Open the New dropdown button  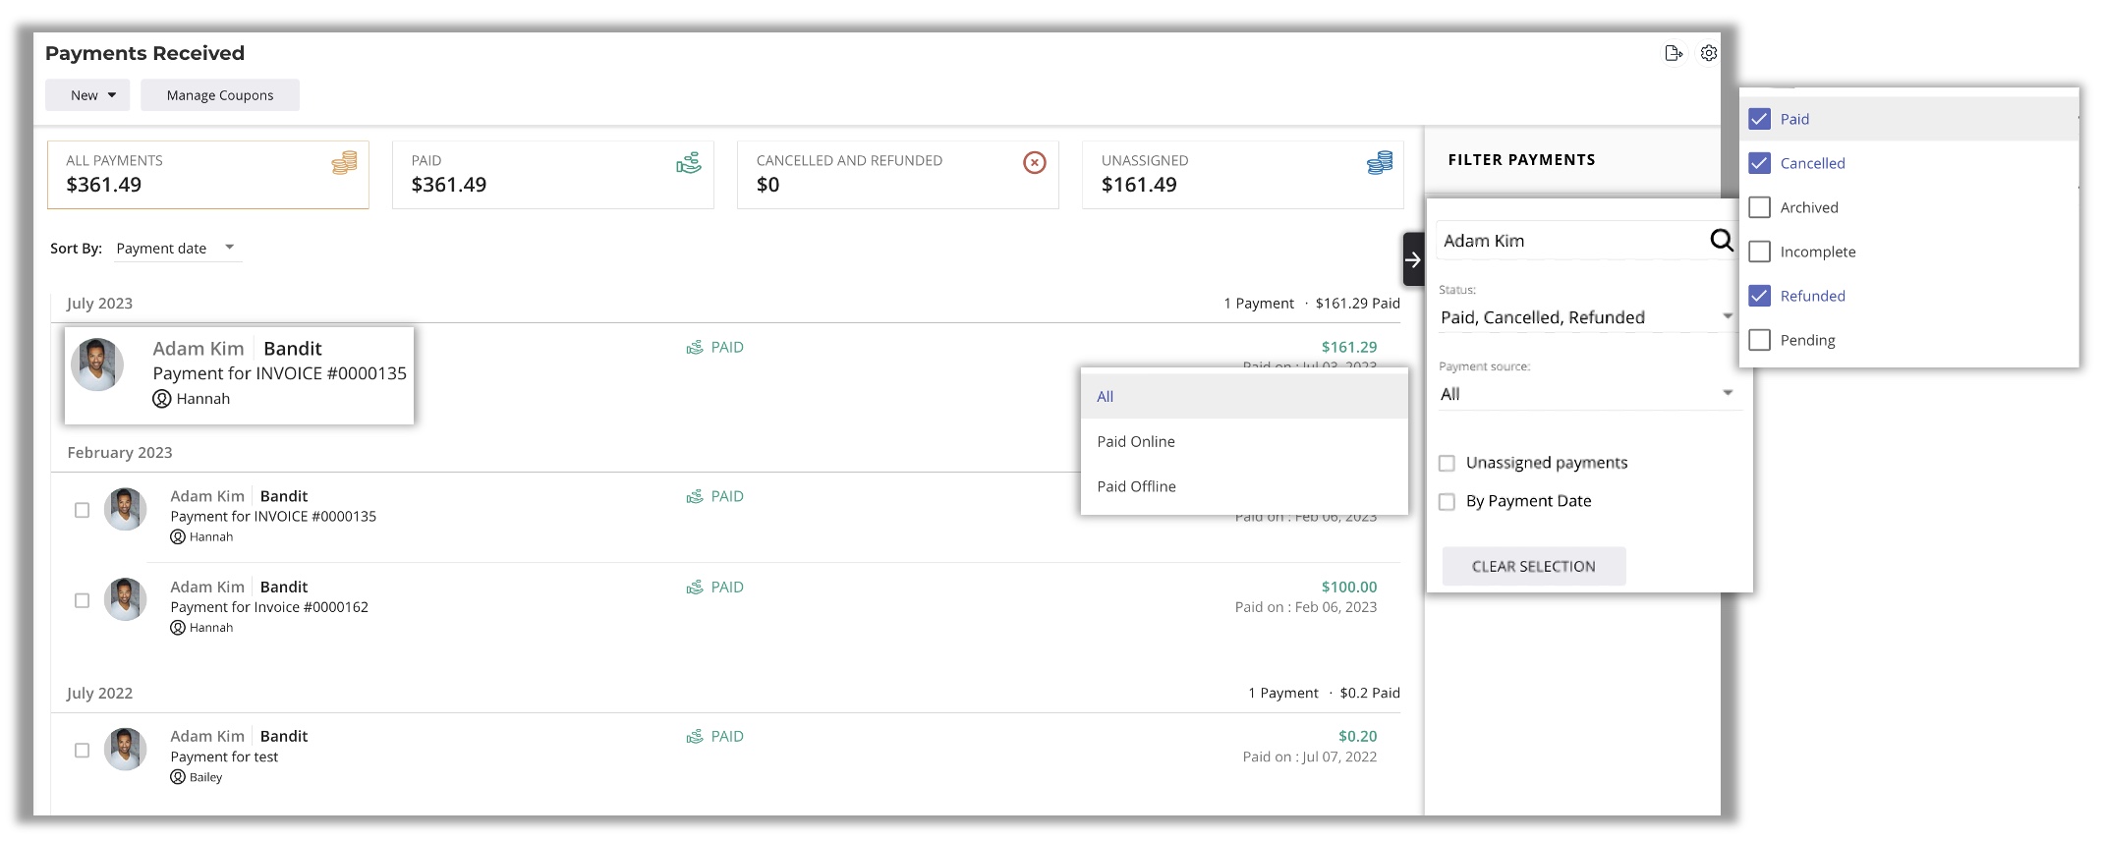tap(87, 95)
